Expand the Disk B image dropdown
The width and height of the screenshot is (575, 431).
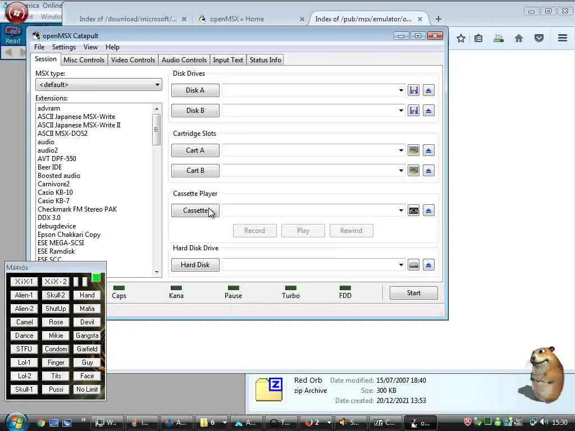[401, 111]
